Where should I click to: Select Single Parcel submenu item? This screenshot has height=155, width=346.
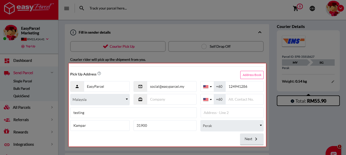pyautogui.click(x=23, y=81)
